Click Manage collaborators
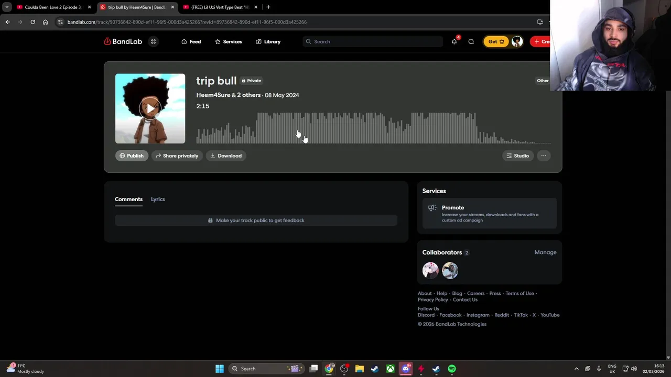The height and width of the screenshot is (377, 671). [x=545, y=252]
